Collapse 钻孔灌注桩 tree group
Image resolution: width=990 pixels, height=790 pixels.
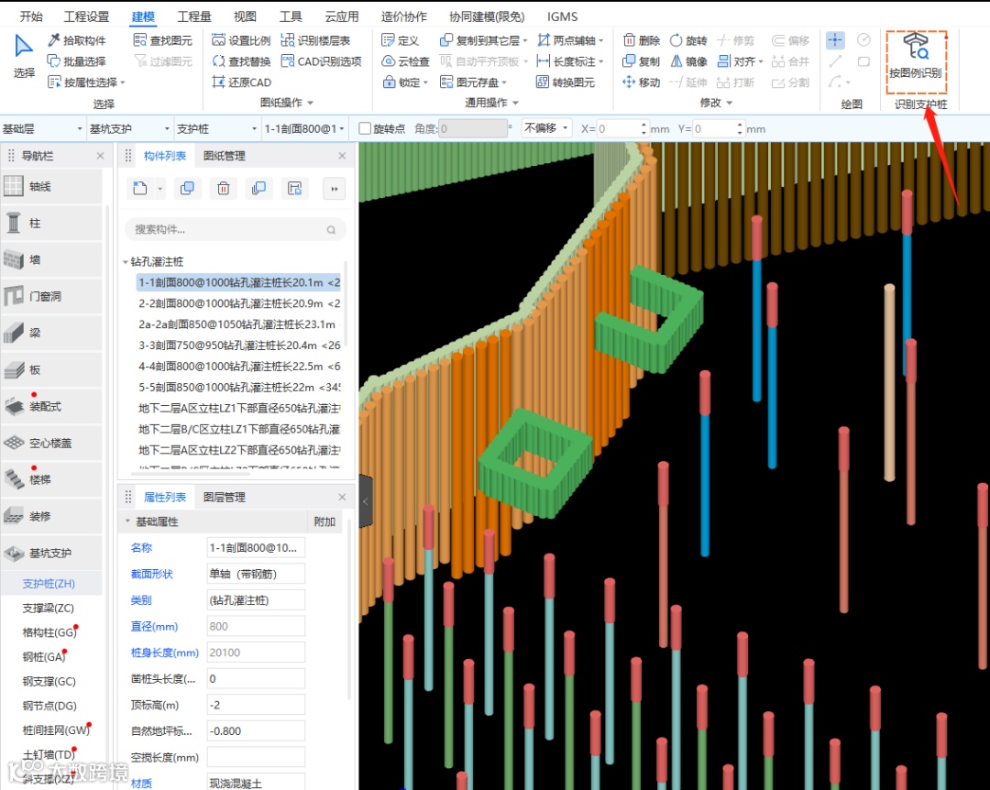pos(125,261)
